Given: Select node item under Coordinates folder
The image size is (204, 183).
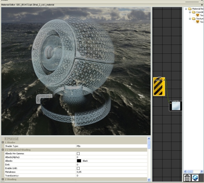Looking at the screenshot, I should coord(200,15).
